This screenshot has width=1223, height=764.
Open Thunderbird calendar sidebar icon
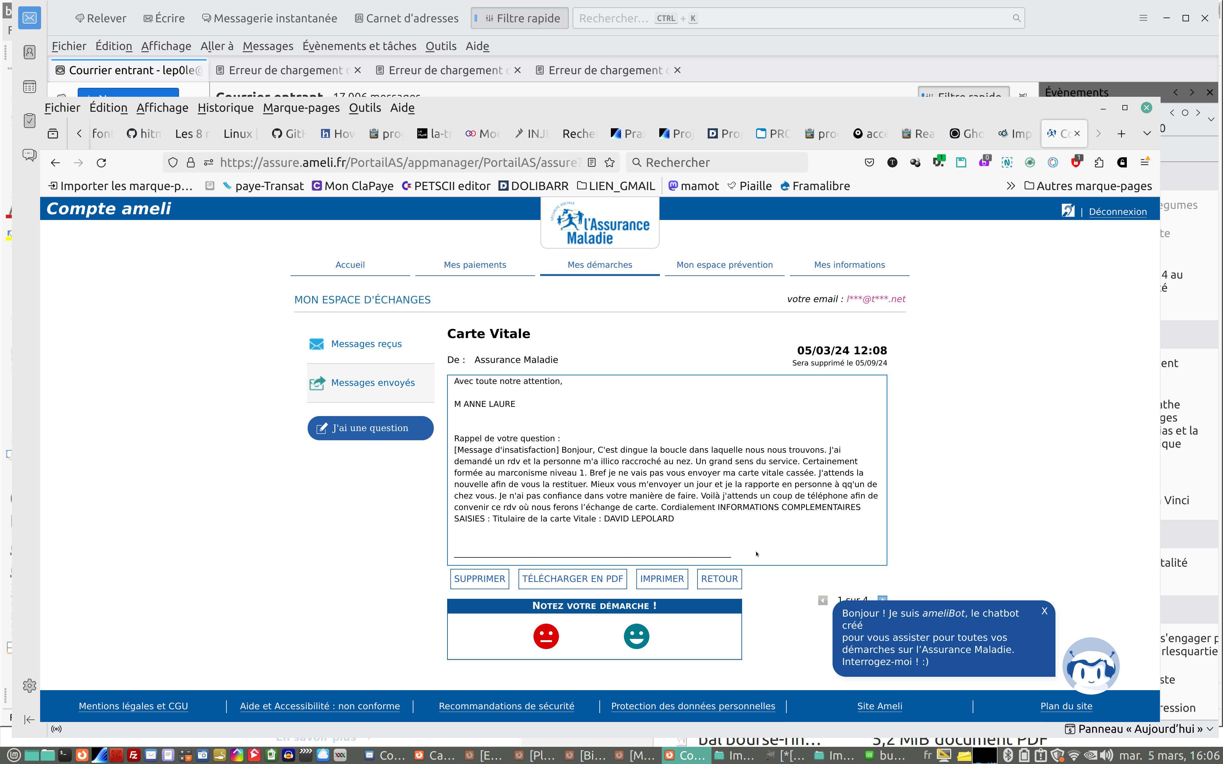pos(29,87)
